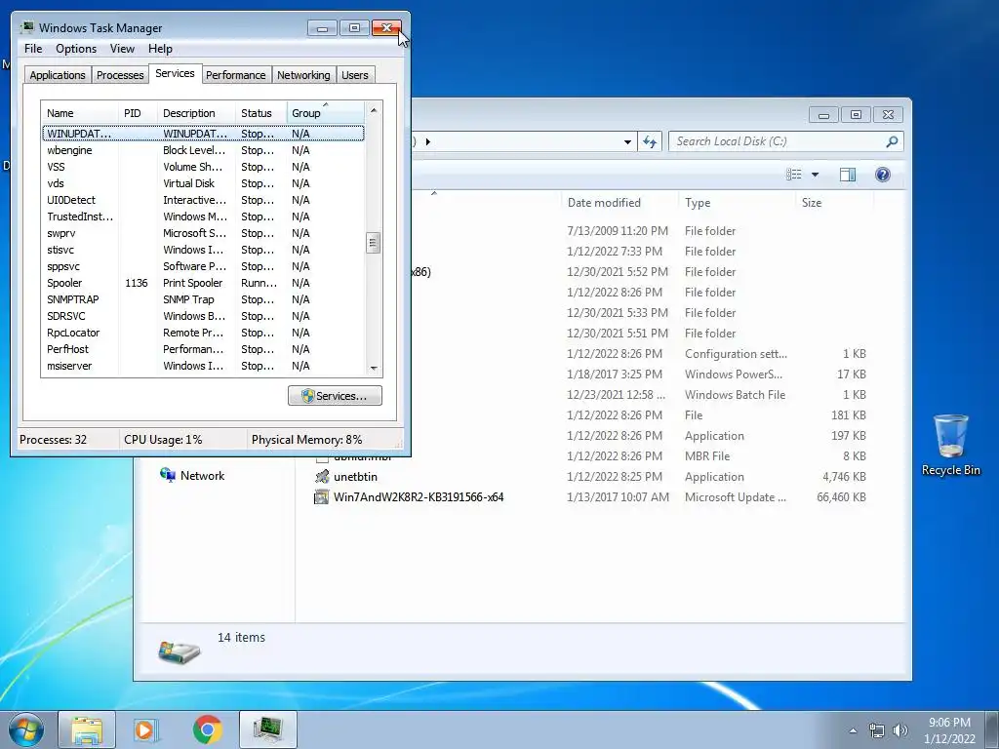This screenshot has height=749, width=999.
Task: Select the TrustedInst... service row
Action: [203, 217]
